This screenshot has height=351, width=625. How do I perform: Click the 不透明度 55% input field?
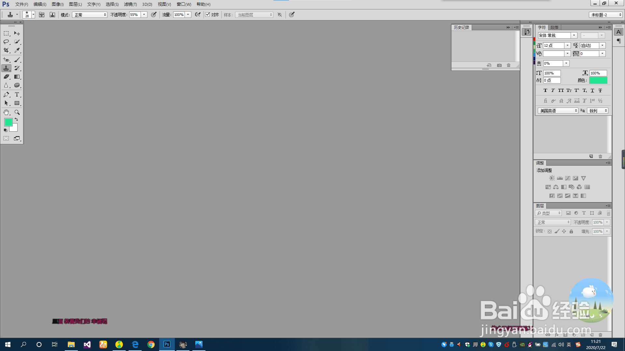coord(135,15)
